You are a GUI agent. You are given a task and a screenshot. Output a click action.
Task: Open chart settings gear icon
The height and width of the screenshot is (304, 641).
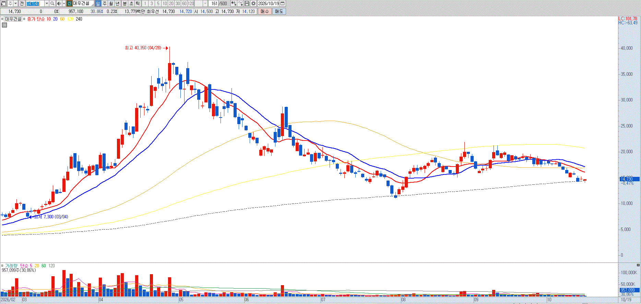click(253, 3)
